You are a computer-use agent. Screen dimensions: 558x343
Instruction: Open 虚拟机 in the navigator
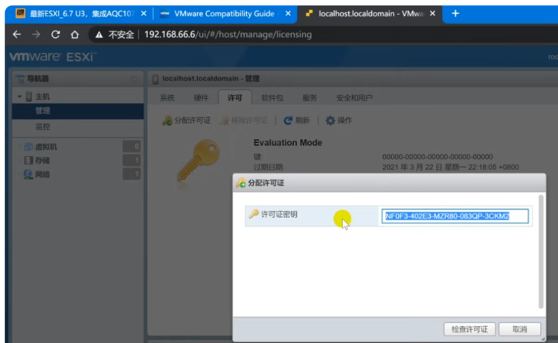(45, 147)
